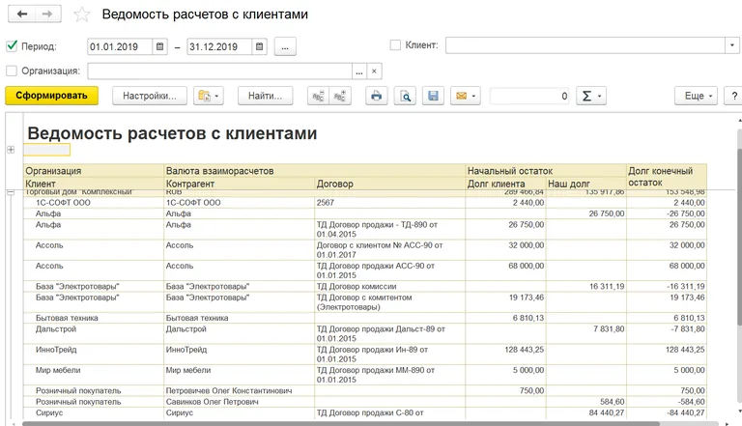The height and width of the screenshot is (426, 742).
Task: Click the sum value field showing 0
Action: [x=530, y=96]
